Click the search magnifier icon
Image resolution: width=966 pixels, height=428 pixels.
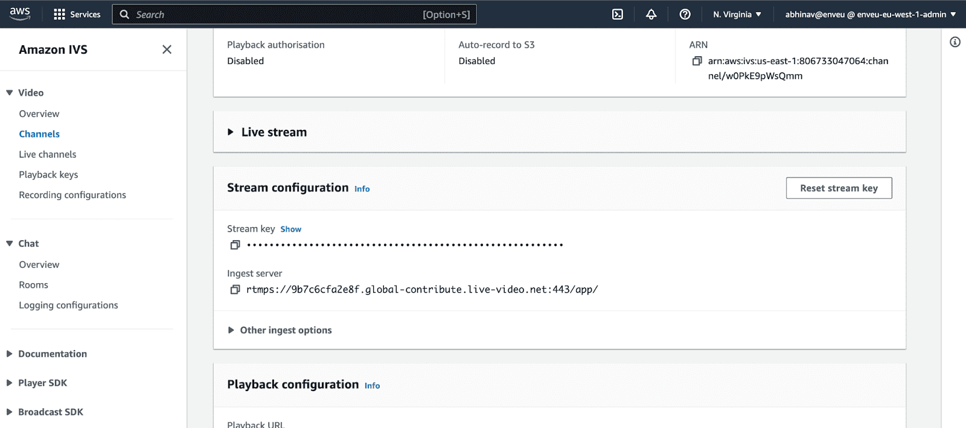click(124, 14)
